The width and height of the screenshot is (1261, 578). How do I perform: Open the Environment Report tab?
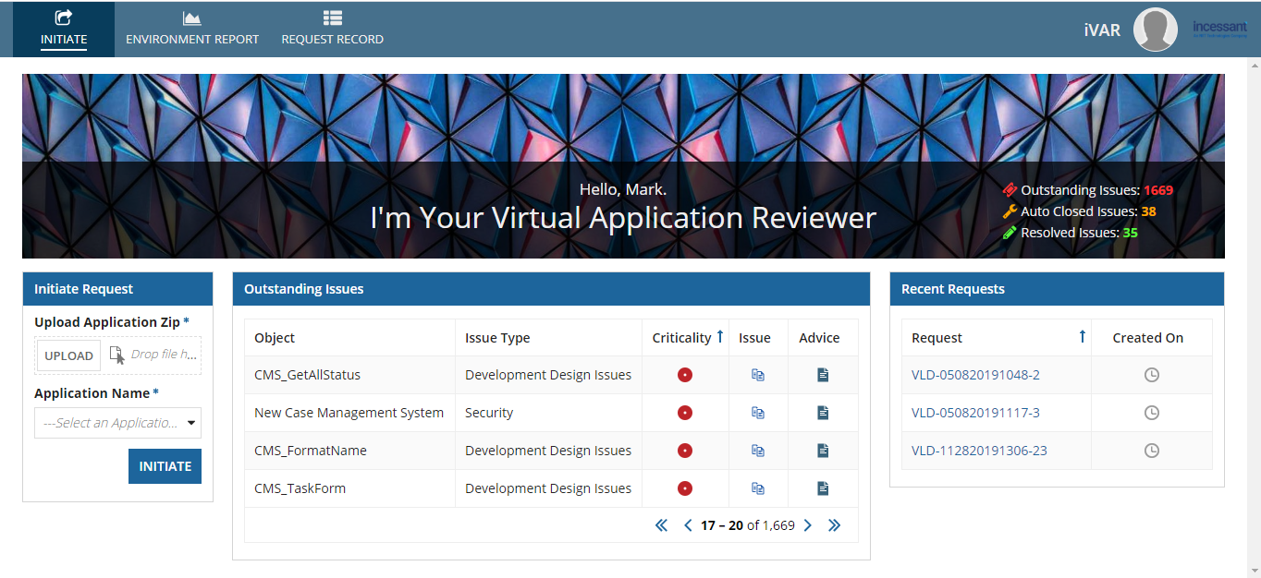(x=192, y=29)
